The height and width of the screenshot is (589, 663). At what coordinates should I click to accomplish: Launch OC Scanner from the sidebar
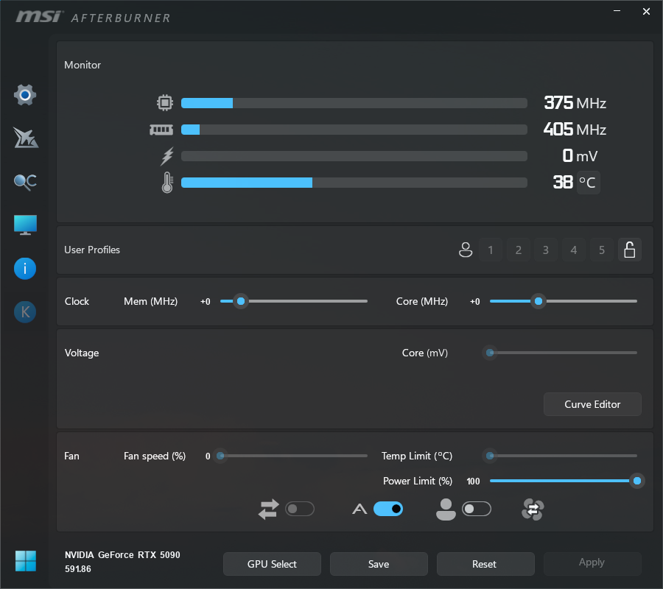(24, 182)
